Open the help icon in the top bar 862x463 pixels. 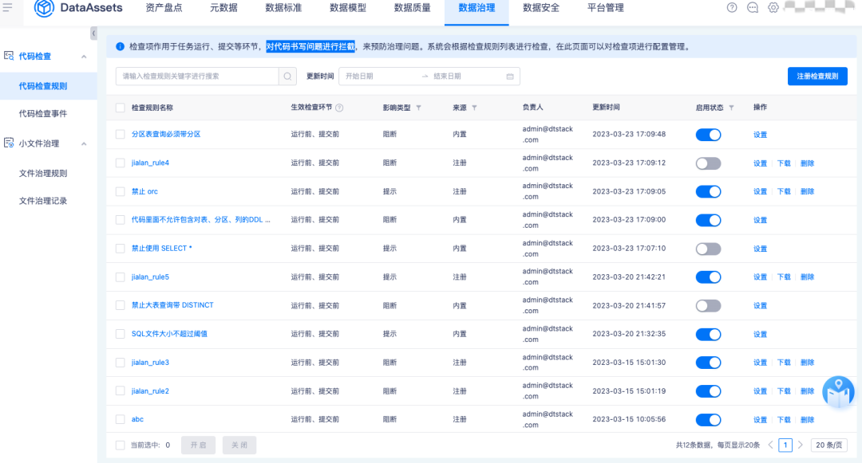click(733, 8)
